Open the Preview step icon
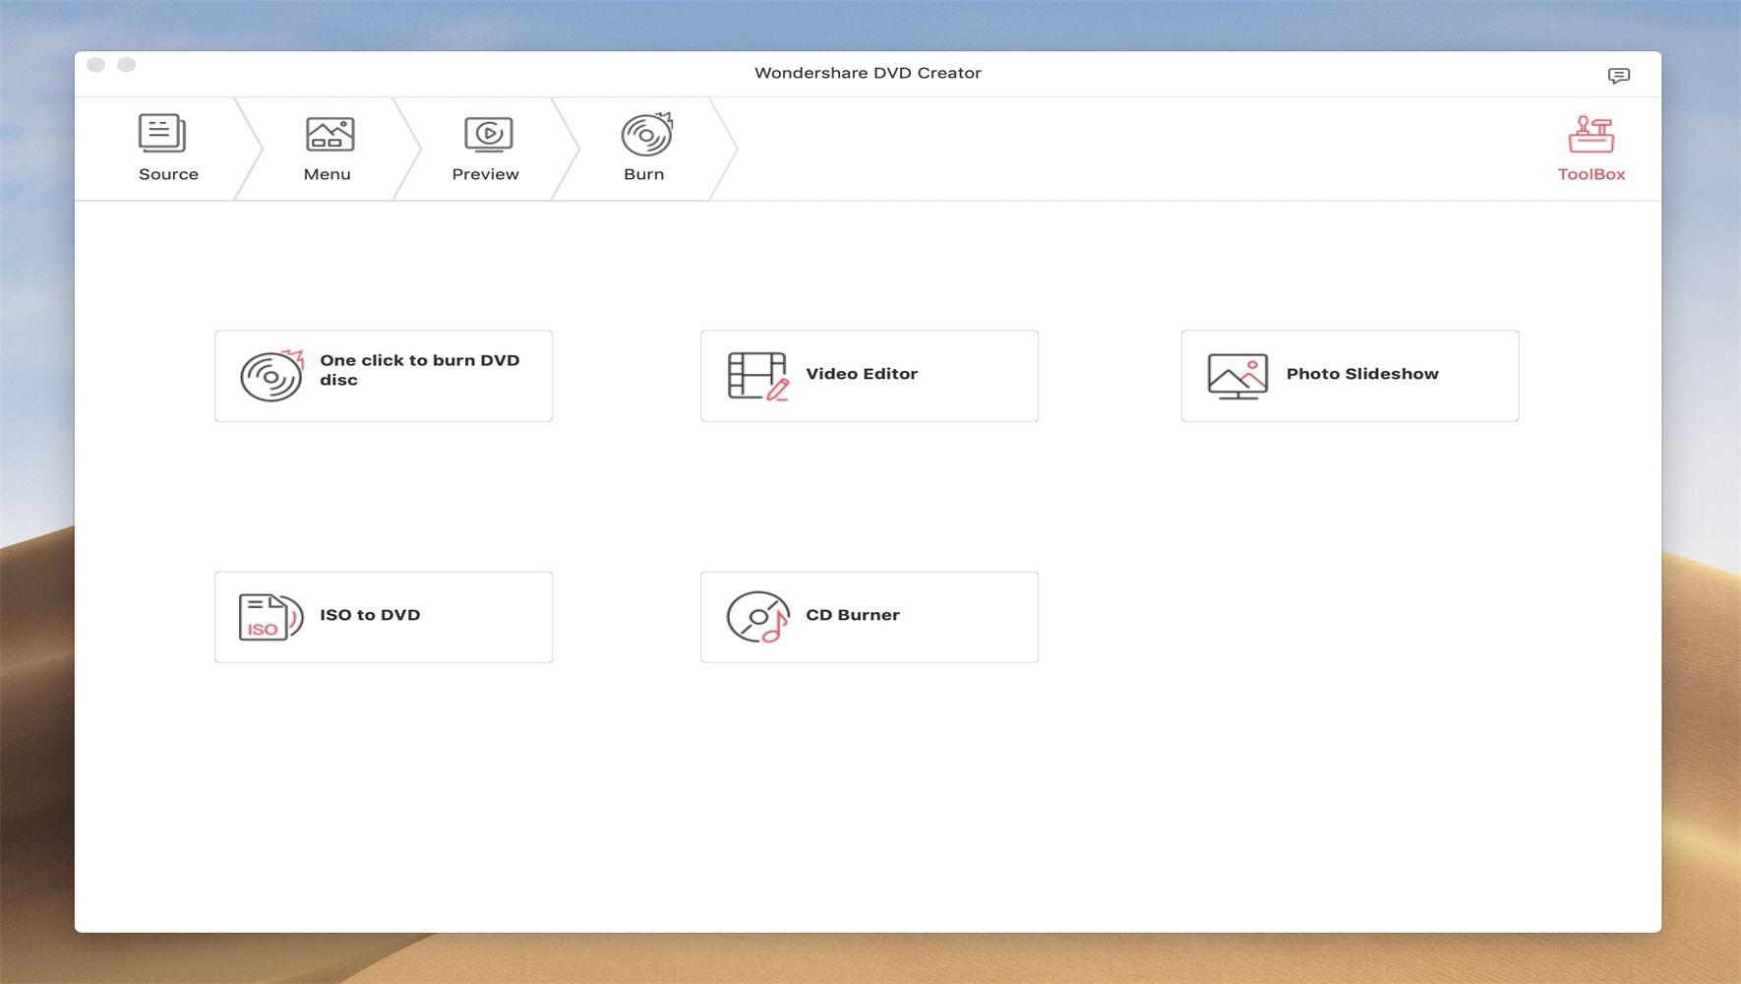This screenshot has height=984, width=1741. [x=488, y=135]
